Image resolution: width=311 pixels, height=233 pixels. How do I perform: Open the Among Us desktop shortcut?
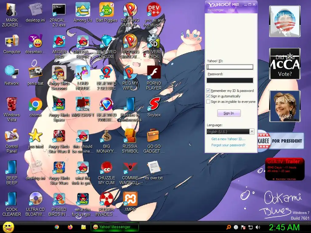click(x=83, y=12)
